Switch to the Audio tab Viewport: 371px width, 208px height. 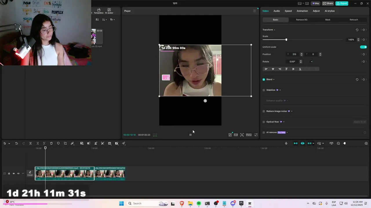pyautogui.click(x=277, y=11)
